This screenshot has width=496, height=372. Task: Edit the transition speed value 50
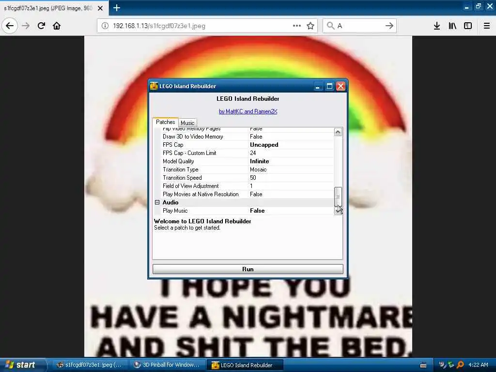[253, 178]
